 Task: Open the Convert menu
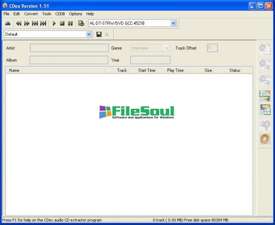click(x=31, y=14)
